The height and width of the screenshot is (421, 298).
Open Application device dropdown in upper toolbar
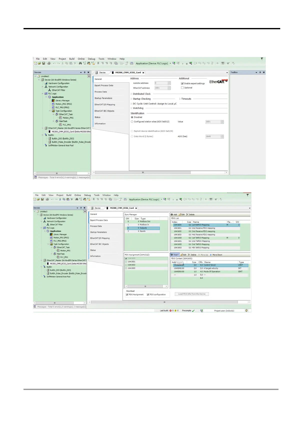[x=170, y=63]
